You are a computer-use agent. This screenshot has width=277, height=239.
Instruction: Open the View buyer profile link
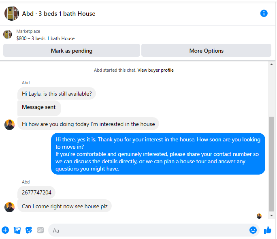pyautogui.click(x=156, y=70)
